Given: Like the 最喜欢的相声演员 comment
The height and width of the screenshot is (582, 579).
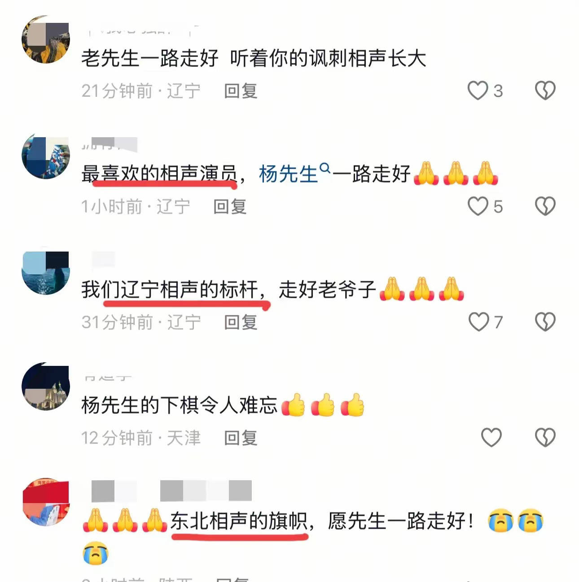Looking at the screenshot, I should (478, 206).
